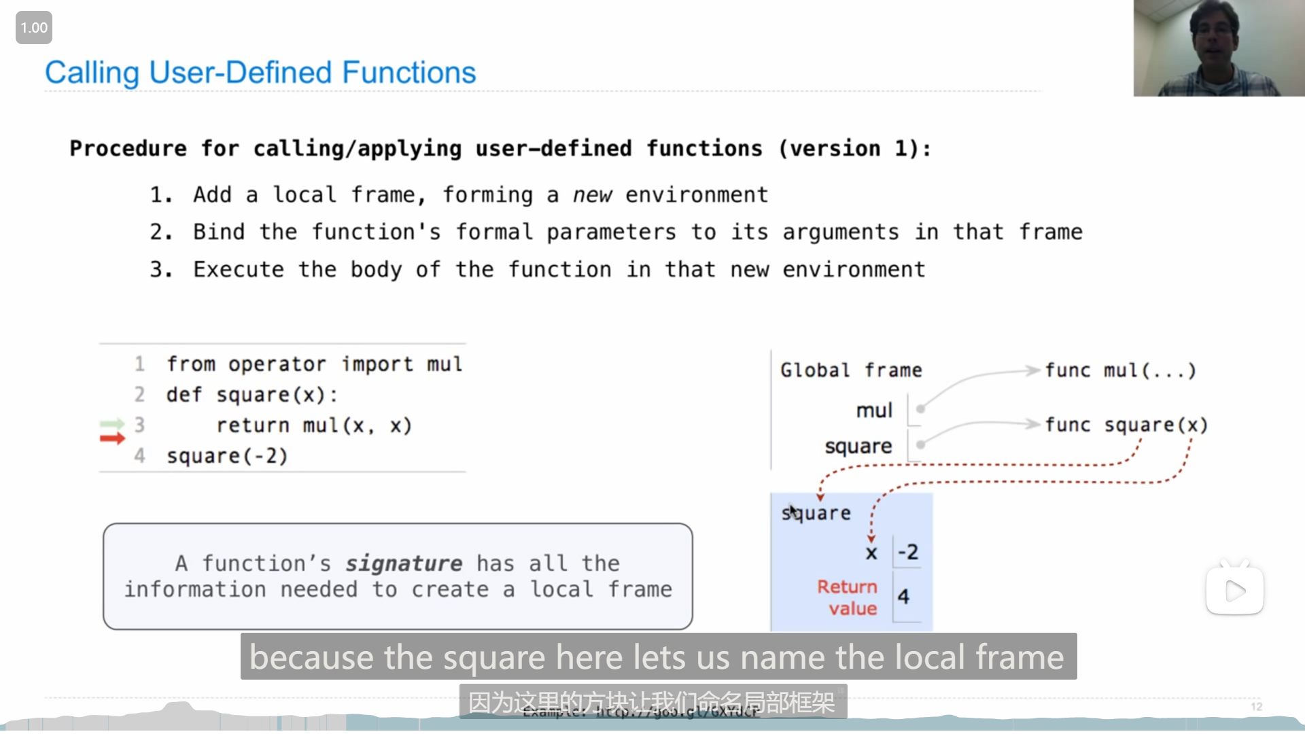Image resolution: width=1305 pixels, height=734 pixels.
Task: Click the red dashed arrowhead above the square frame
Action: click(820, 497)
